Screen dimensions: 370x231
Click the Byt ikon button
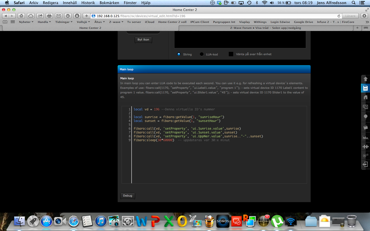143,40
